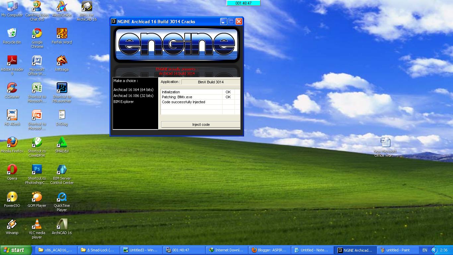Click the 2:36 system clock
This screenshot has height=255, width=453.
coord(443,250)
